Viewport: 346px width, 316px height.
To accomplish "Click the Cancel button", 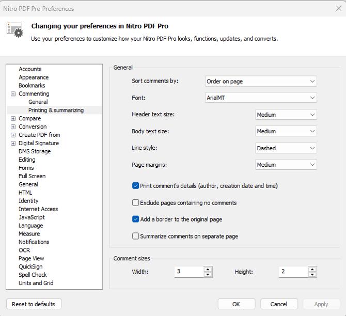I will [x=279, y=304].
